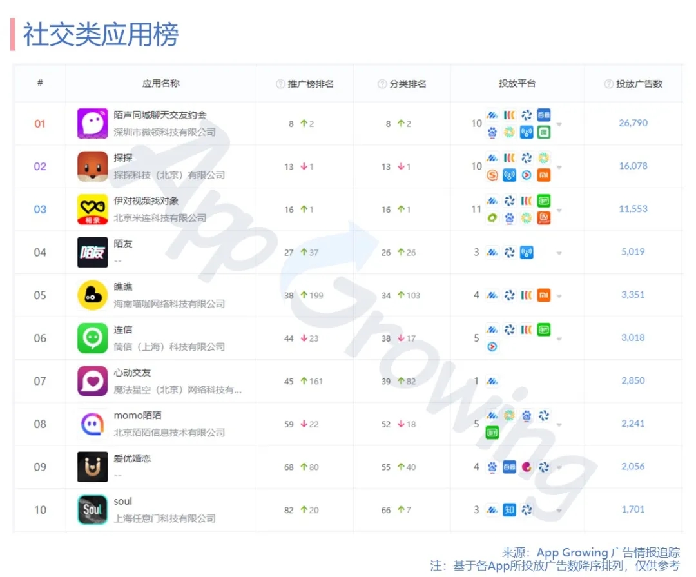Screen dimensions: 696x577
Task: Click the company name 深圳市微领科技有限公司
Action: tap(165, 132)
